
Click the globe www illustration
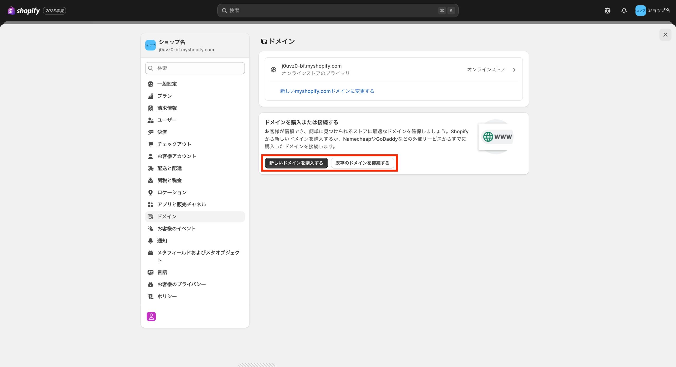coord(497,137)
